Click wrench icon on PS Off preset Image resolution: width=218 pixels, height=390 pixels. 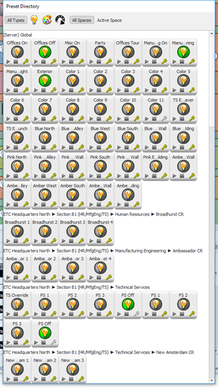coord(137,314)
